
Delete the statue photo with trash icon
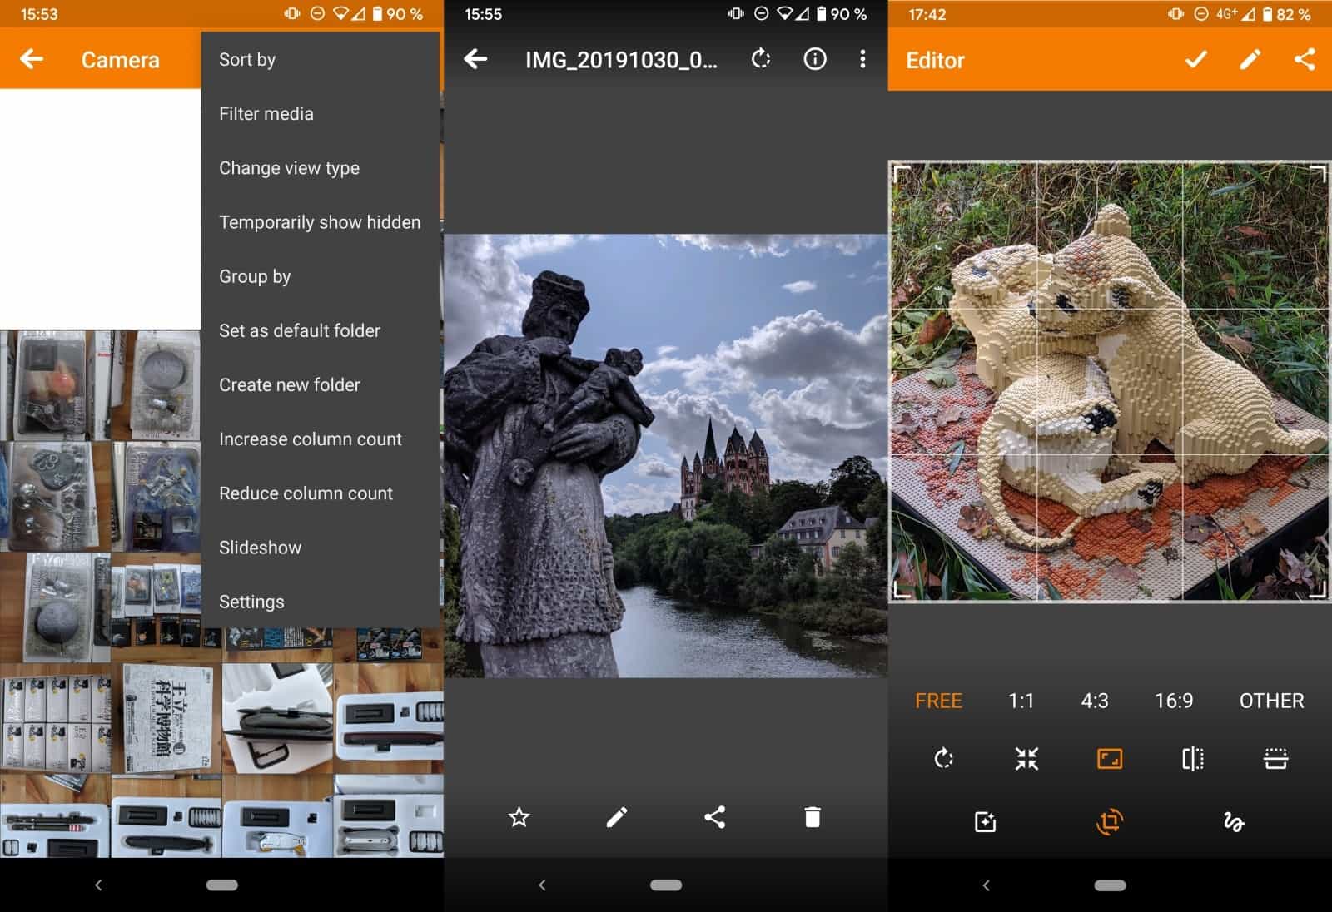[x=813, y=817]
